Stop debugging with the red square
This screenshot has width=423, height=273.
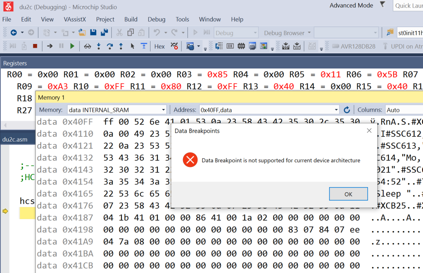point(35,46)
